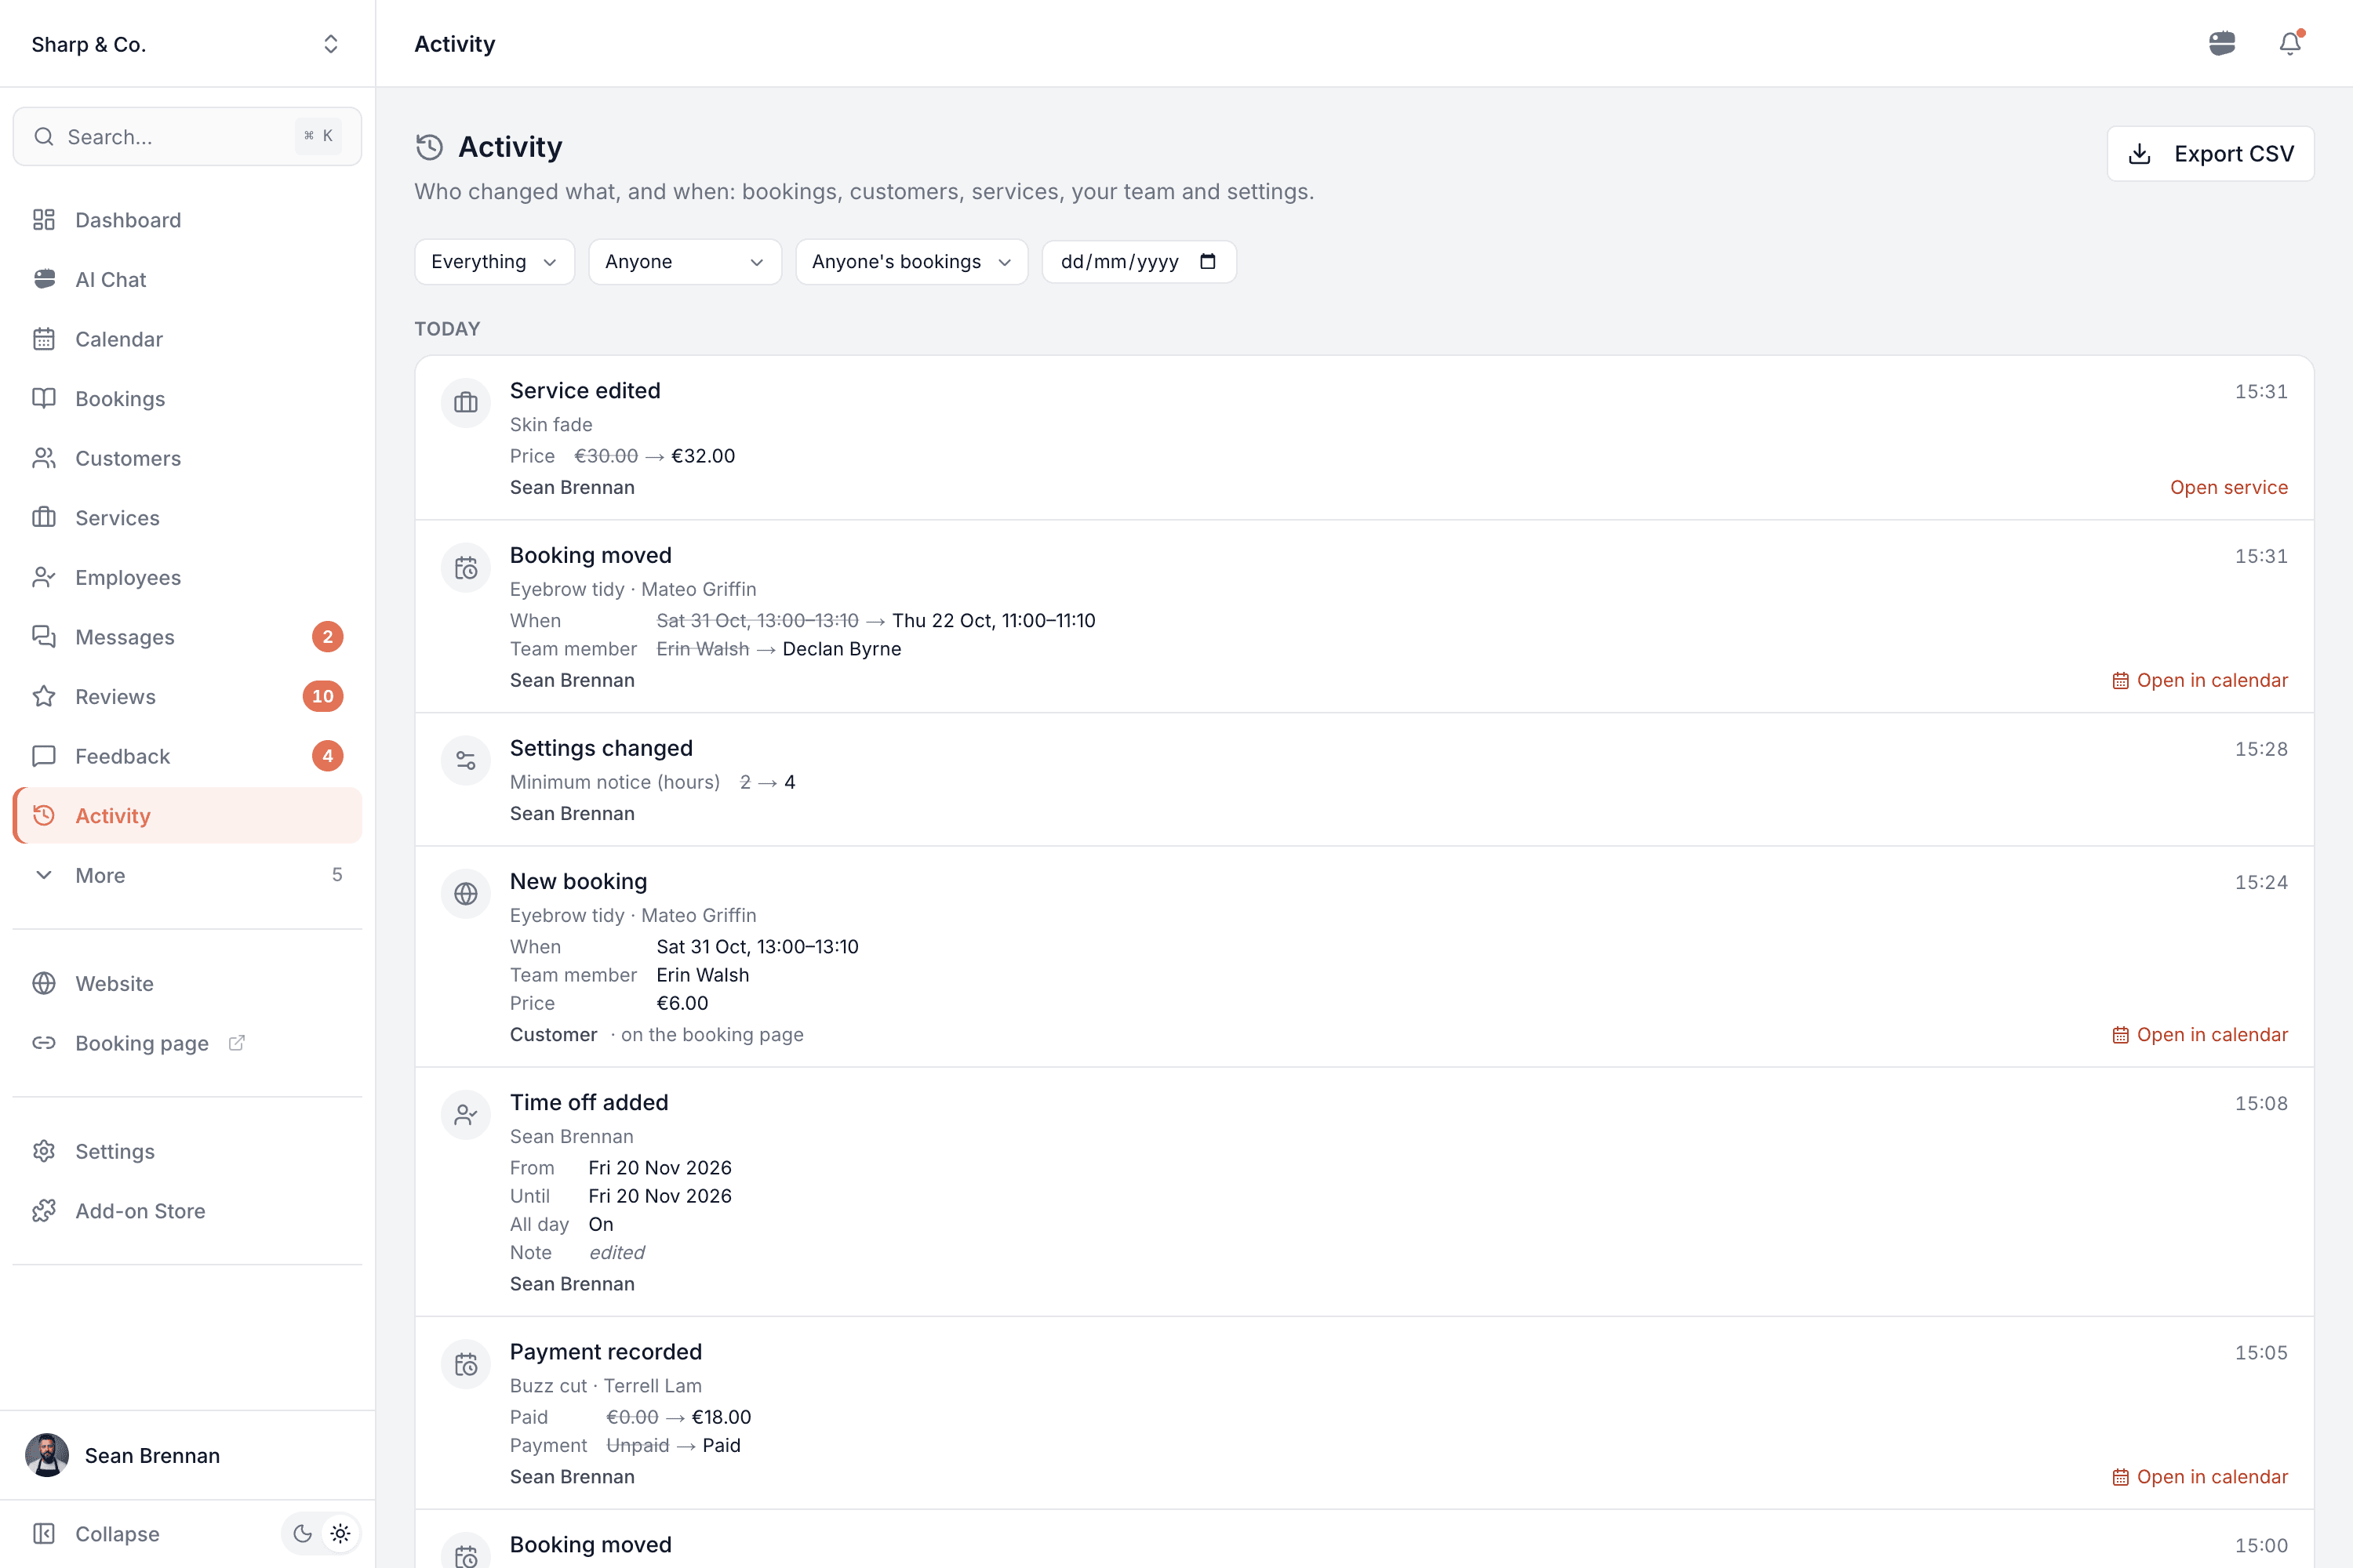Open Reviews with 10 badge
2353x1568 pixels.
pyautogui.click(x=187, y=696)
